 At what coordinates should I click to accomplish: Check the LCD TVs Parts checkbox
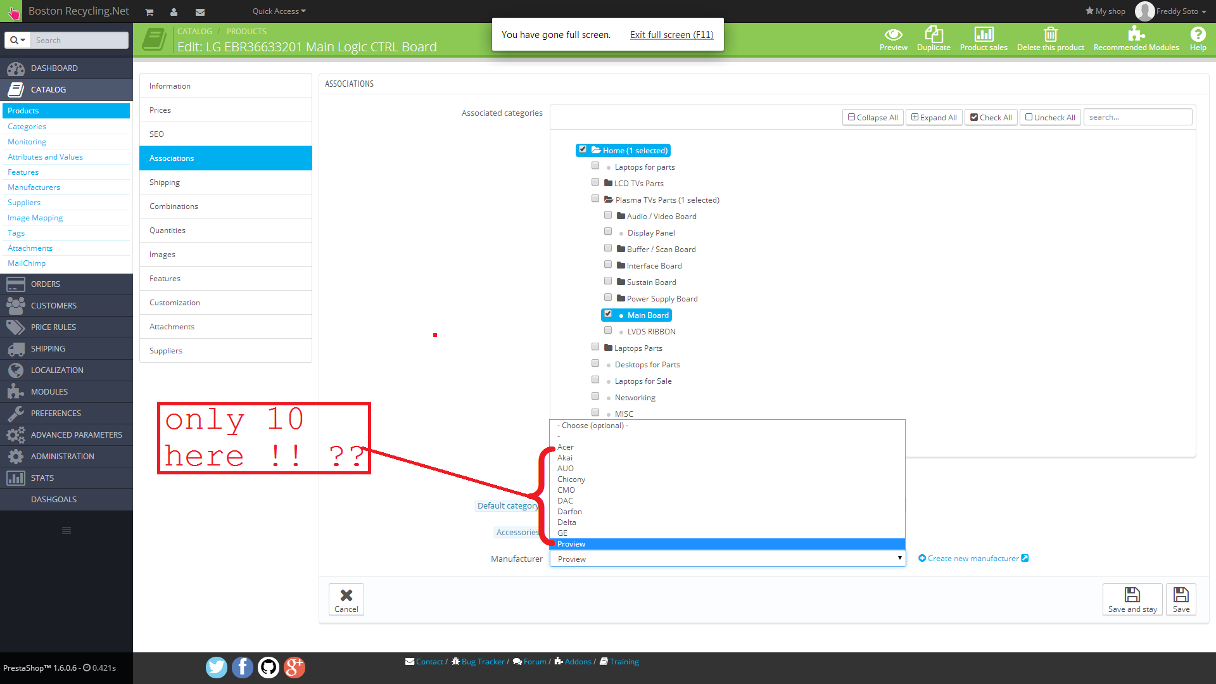click(595, 182)
